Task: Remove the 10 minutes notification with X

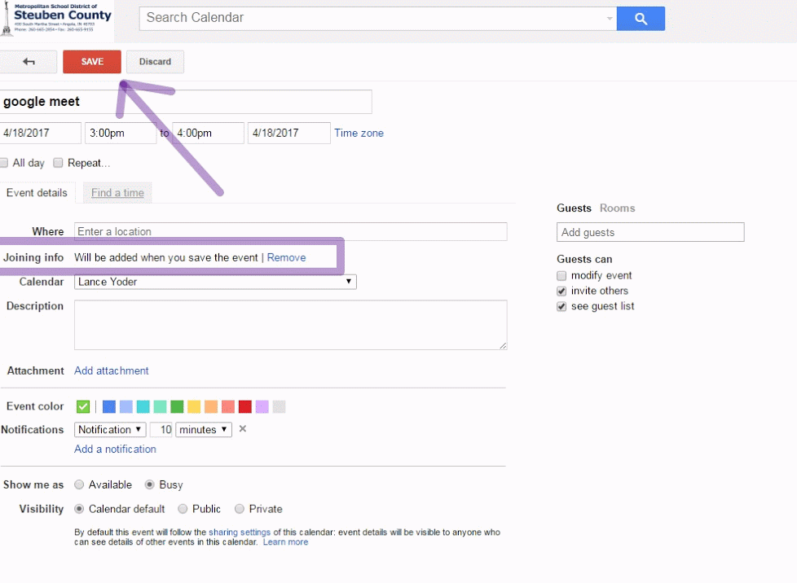Action: (x=243, y=429)
